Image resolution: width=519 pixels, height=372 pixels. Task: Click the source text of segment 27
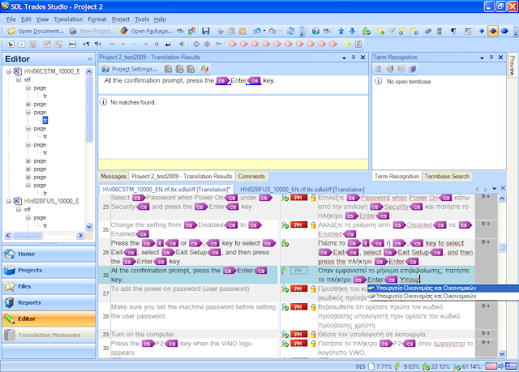(x=180, y=289)
